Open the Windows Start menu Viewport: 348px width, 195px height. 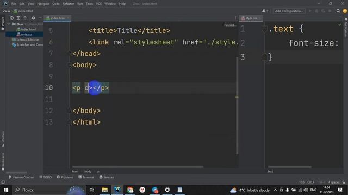click(x=6, y=190)
